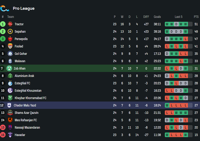
Task: Click the Mes Rafsanjan FC crest
Action: click(x=10, y=120)
